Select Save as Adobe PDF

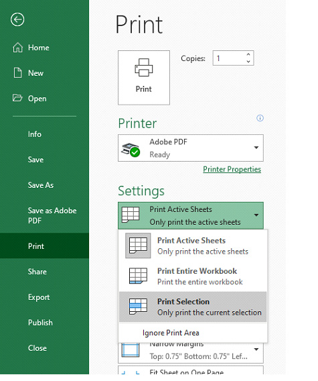pyautogui.click(x=52, y=215)
